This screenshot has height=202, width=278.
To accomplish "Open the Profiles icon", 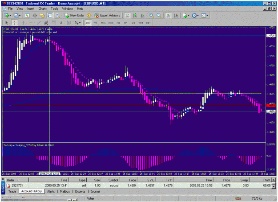I will (16, 16).
